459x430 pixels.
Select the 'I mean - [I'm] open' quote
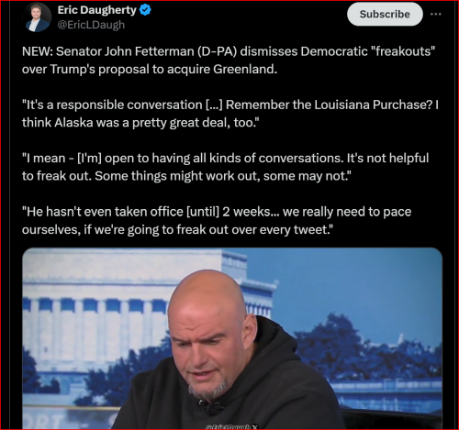[x=225, y=167]
